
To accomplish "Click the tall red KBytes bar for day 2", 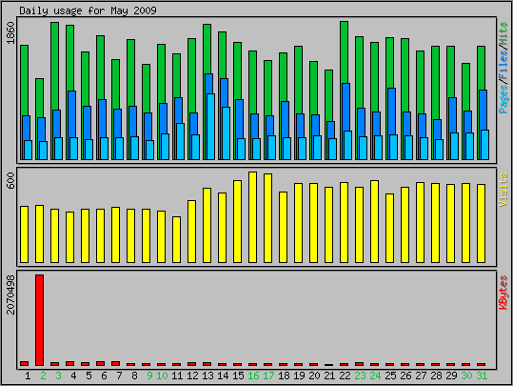I will coord(39,320).
